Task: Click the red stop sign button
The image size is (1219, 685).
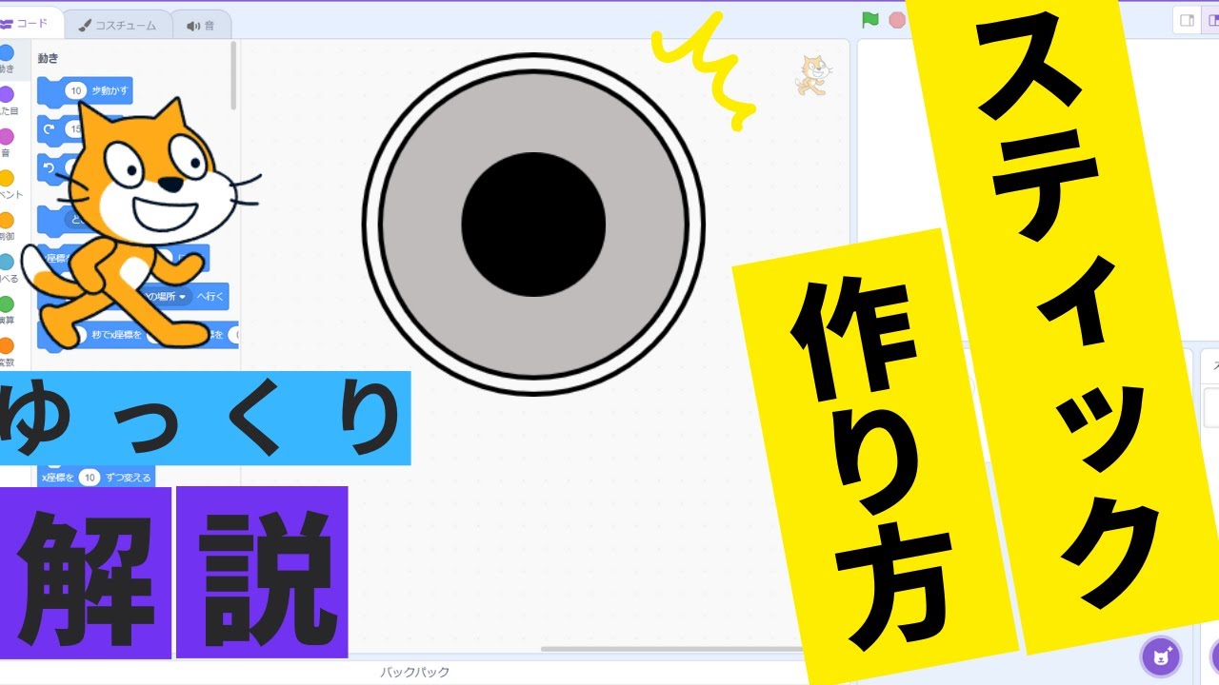Action: coord(896,19)
